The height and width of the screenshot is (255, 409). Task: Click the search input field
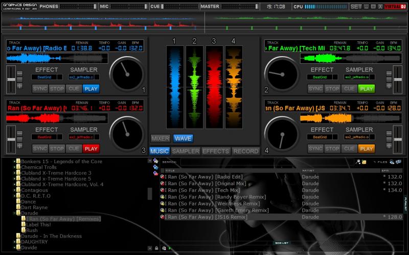(267, 162)
